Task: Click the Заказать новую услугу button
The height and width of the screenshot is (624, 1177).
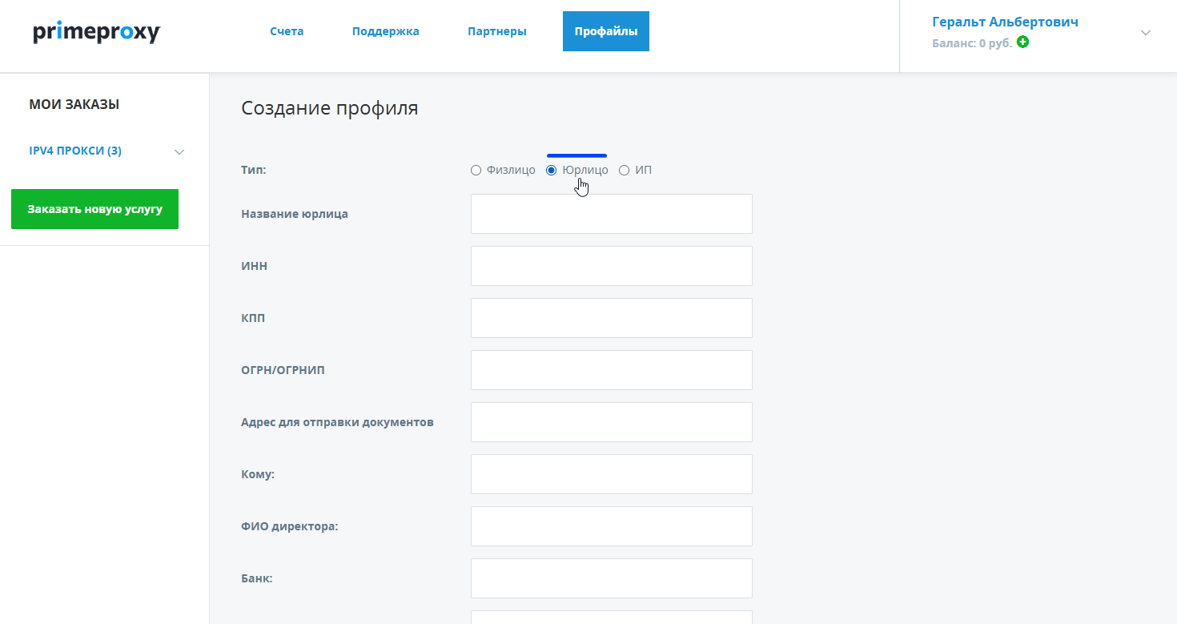Action: tap(94, 209)
